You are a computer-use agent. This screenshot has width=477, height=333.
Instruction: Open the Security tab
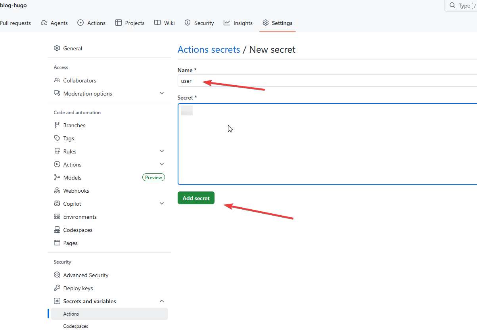pos(199,23)
